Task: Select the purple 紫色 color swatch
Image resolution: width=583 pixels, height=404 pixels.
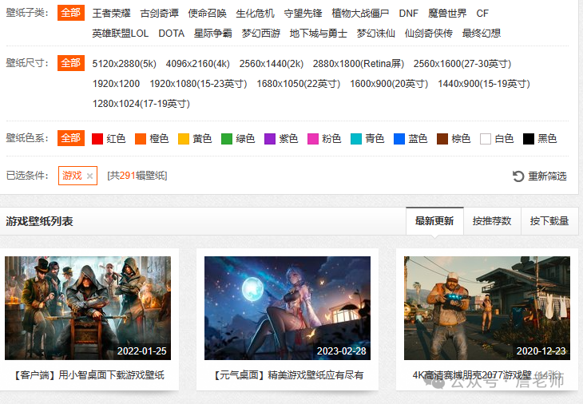Action: pos(270,139)
